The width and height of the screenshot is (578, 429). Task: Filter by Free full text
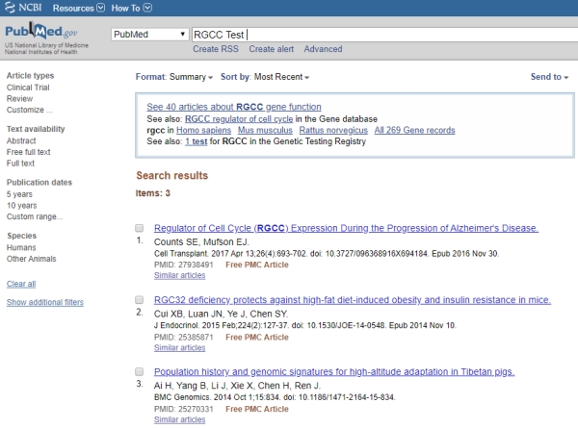pos(30,152)
